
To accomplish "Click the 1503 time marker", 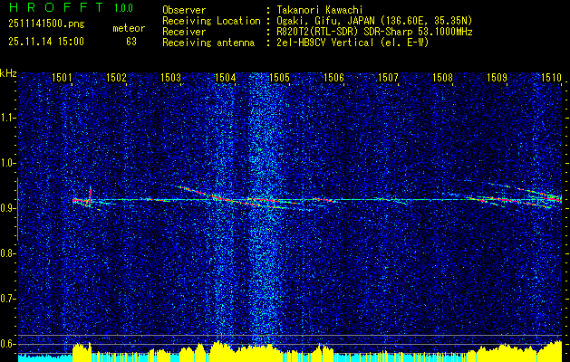I will [171, 77].
